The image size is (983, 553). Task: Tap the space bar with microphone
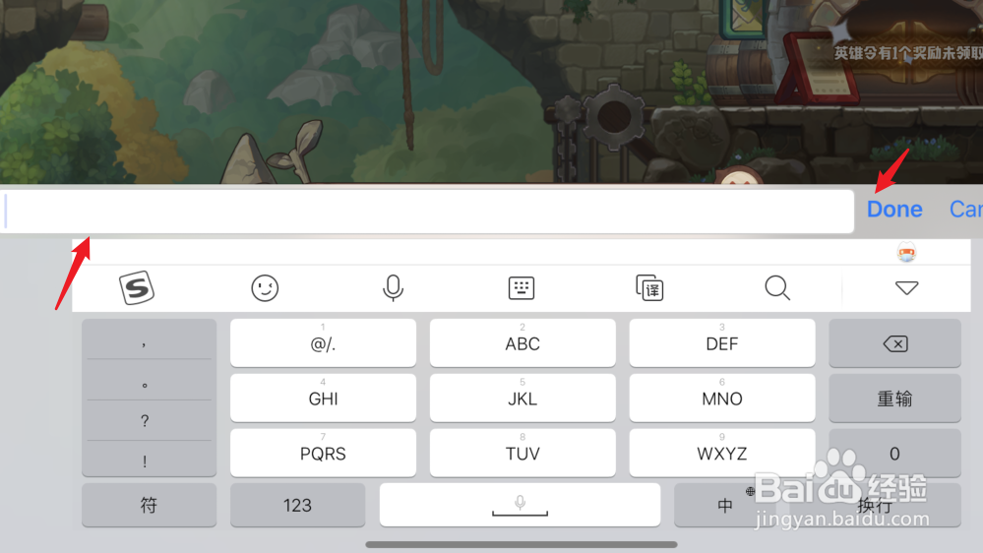coord(520,505)
